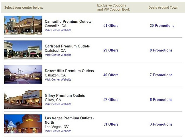Visit the Camarillo center website link
Viewport: 185px width, 138px height.
[x=58, y=30]
